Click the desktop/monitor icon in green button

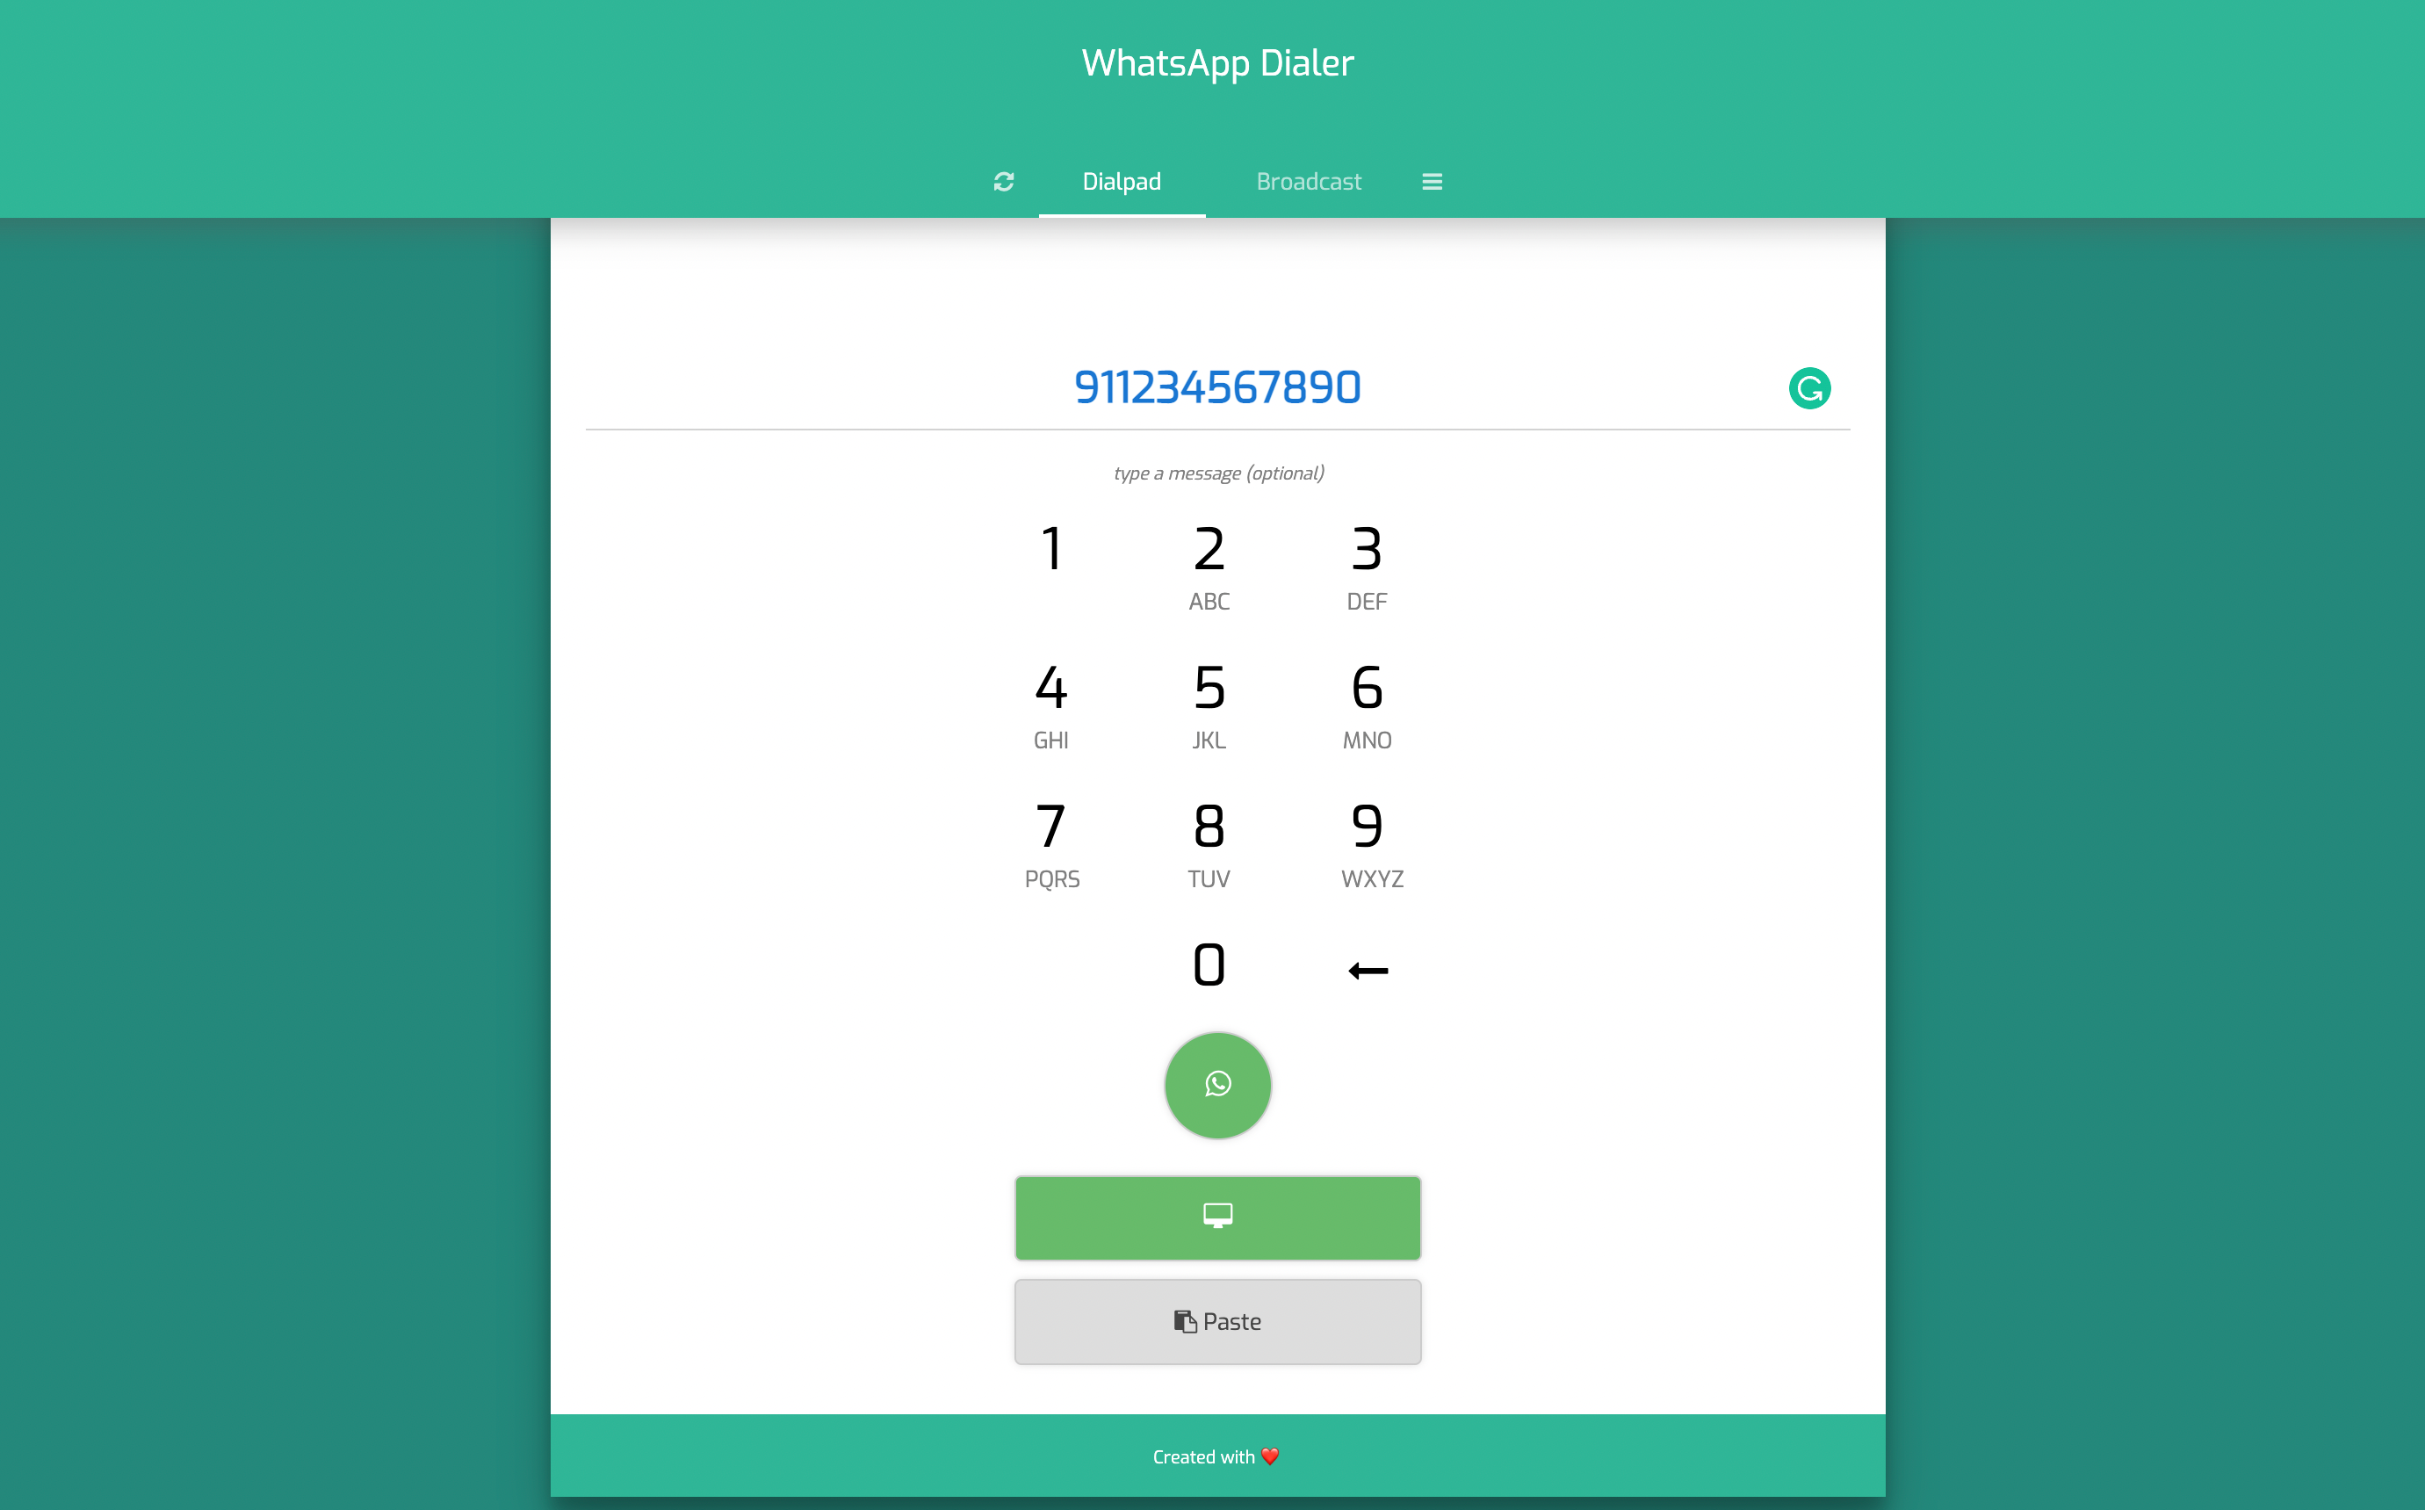click(x=1217, y=1216)
